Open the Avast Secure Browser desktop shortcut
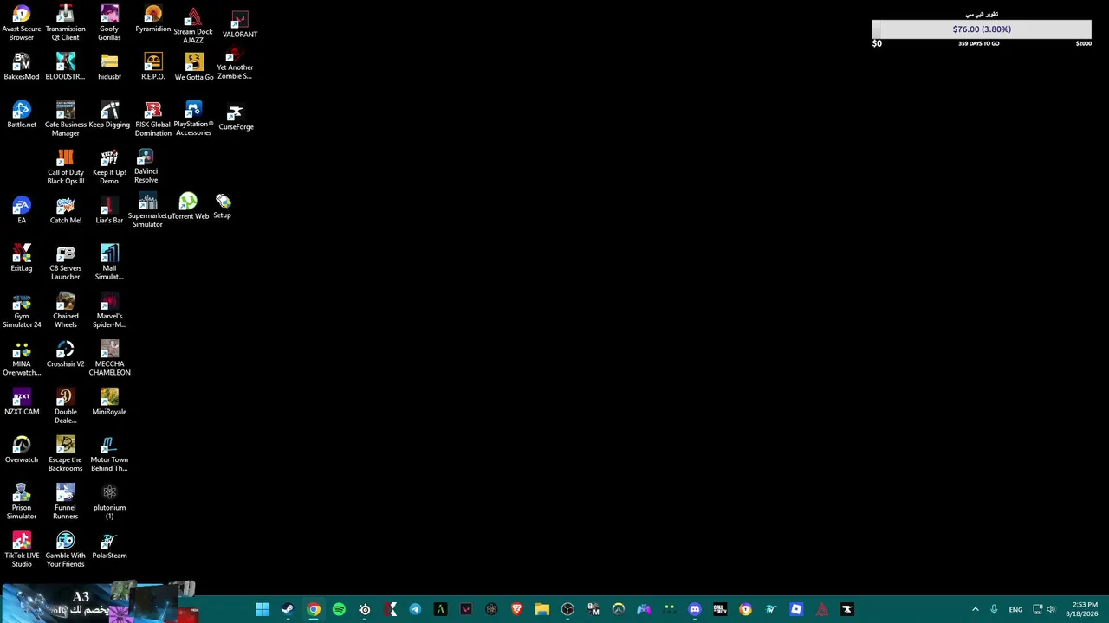This screenshot has height=623, width=1109. pyautogui.click(x=22, y=23)
